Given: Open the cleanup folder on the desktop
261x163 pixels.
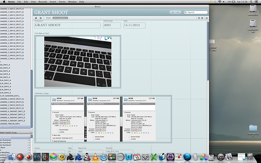Looking at the screenshot, I should [253, 130].
